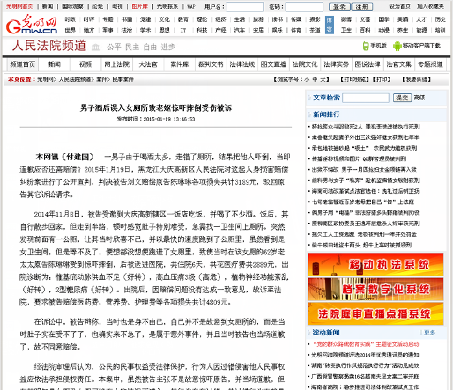This screenshot has height=390, width=453.
Task: Click the 注册 register button
Action: point(362,6)
